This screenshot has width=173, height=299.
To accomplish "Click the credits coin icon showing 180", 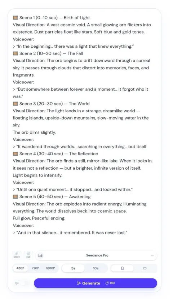I will coord(107,283).
